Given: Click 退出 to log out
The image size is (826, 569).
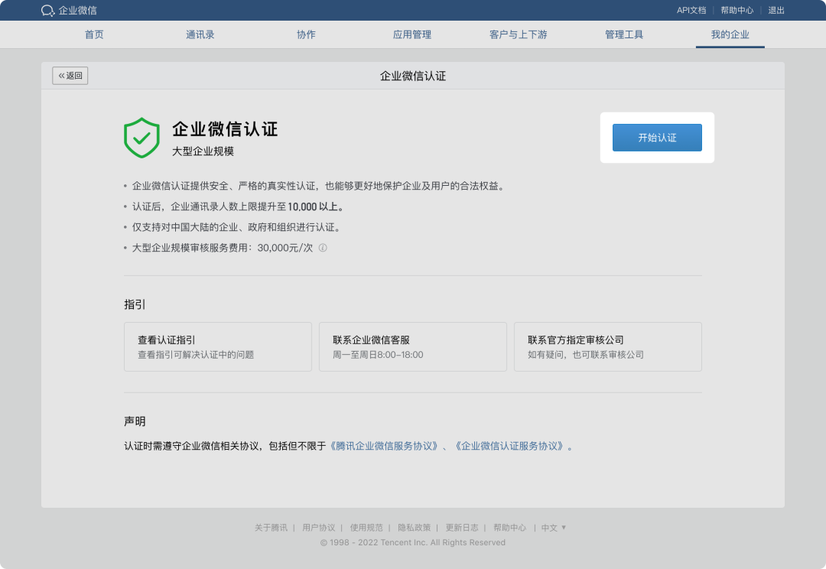Looking at the screenshot, I should 775,10.
